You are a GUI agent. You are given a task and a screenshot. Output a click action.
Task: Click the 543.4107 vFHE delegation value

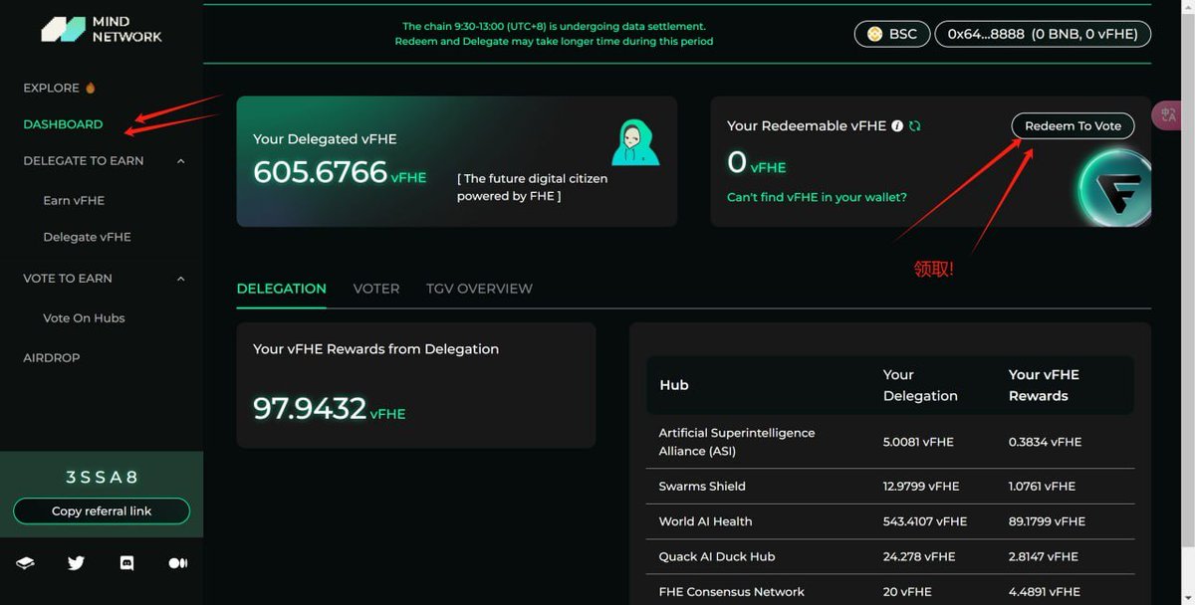pos(924,521)
